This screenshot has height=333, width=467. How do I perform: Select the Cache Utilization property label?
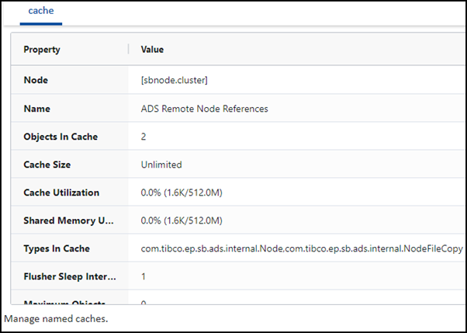[61, 193]
